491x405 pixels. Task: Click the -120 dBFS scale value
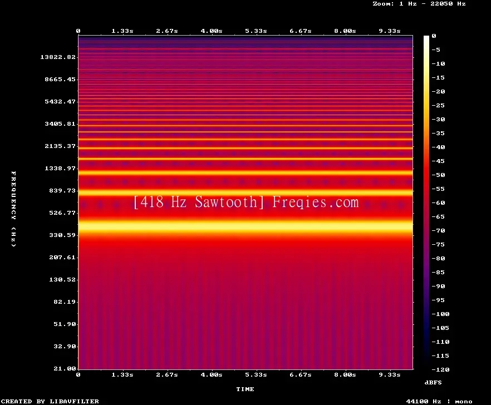click(440, 369)
